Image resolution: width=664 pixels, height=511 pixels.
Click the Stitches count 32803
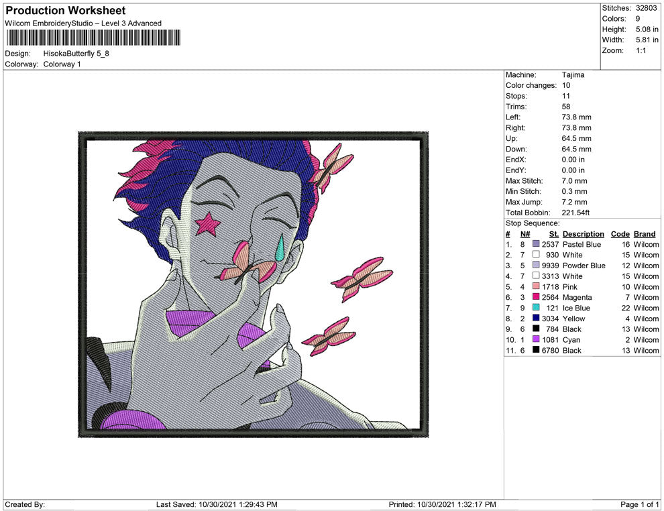tap(646, 8)
